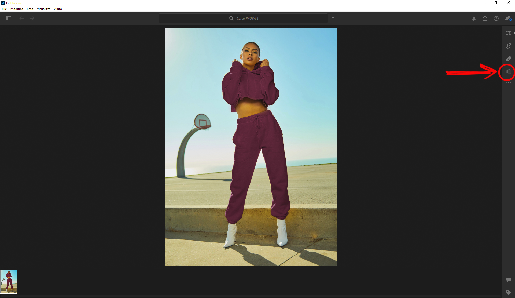Open the help question-mark icon
Viewport: 515px width, 298px height.
(496, 19)
